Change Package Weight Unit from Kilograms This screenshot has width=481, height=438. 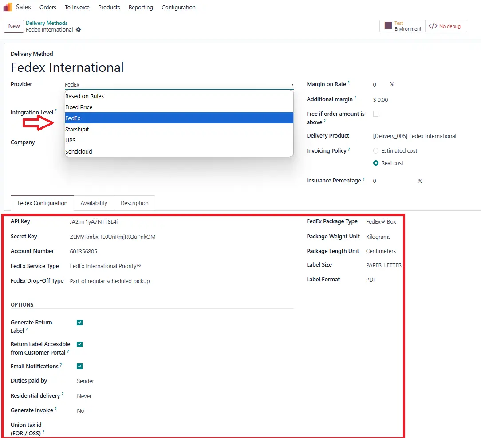point(378,237)
